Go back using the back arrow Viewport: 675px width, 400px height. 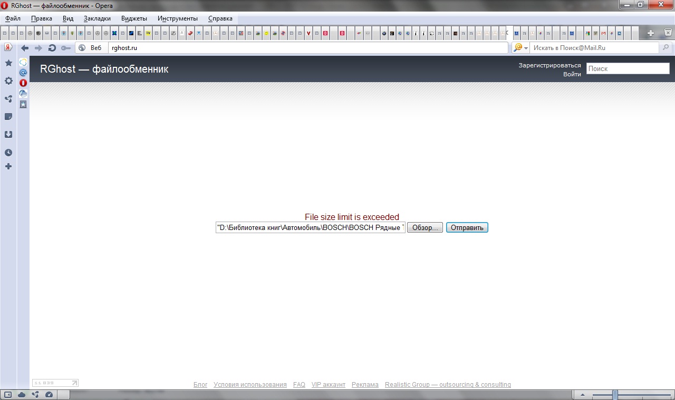point(25,48)
